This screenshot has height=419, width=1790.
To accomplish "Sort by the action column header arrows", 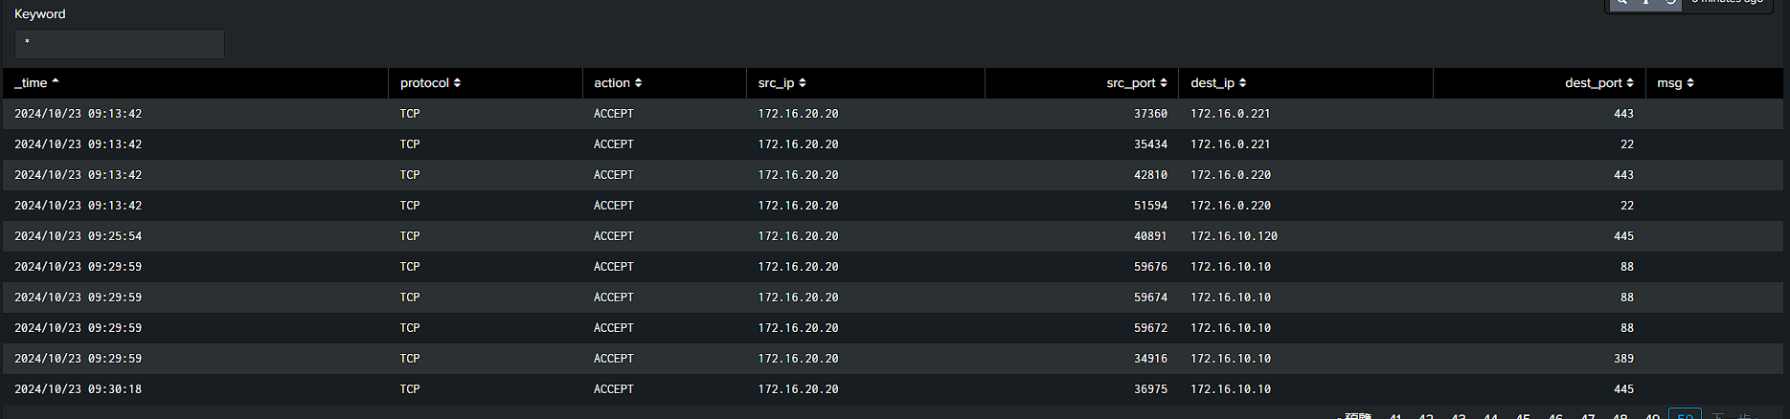I will click(x=638, y=83).
